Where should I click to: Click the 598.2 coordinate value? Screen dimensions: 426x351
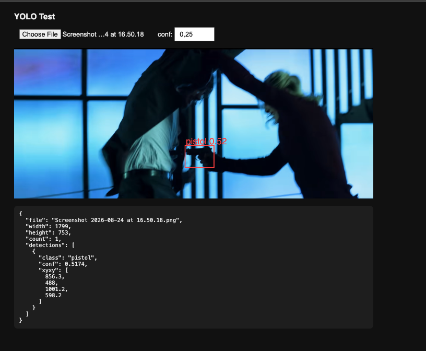click(x=53, y=295)
